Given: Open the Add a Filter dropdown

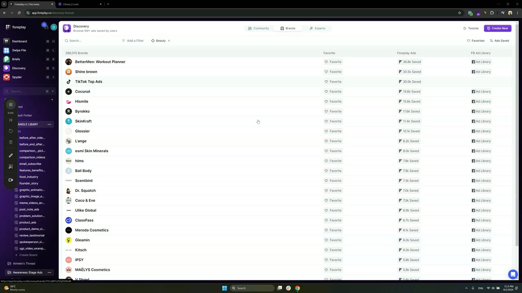Looking at the screenshot, I should click(133, 41).
